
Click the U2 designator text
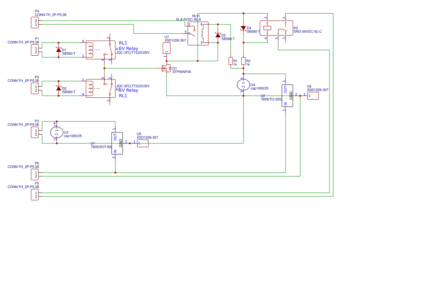pos(263,96)
